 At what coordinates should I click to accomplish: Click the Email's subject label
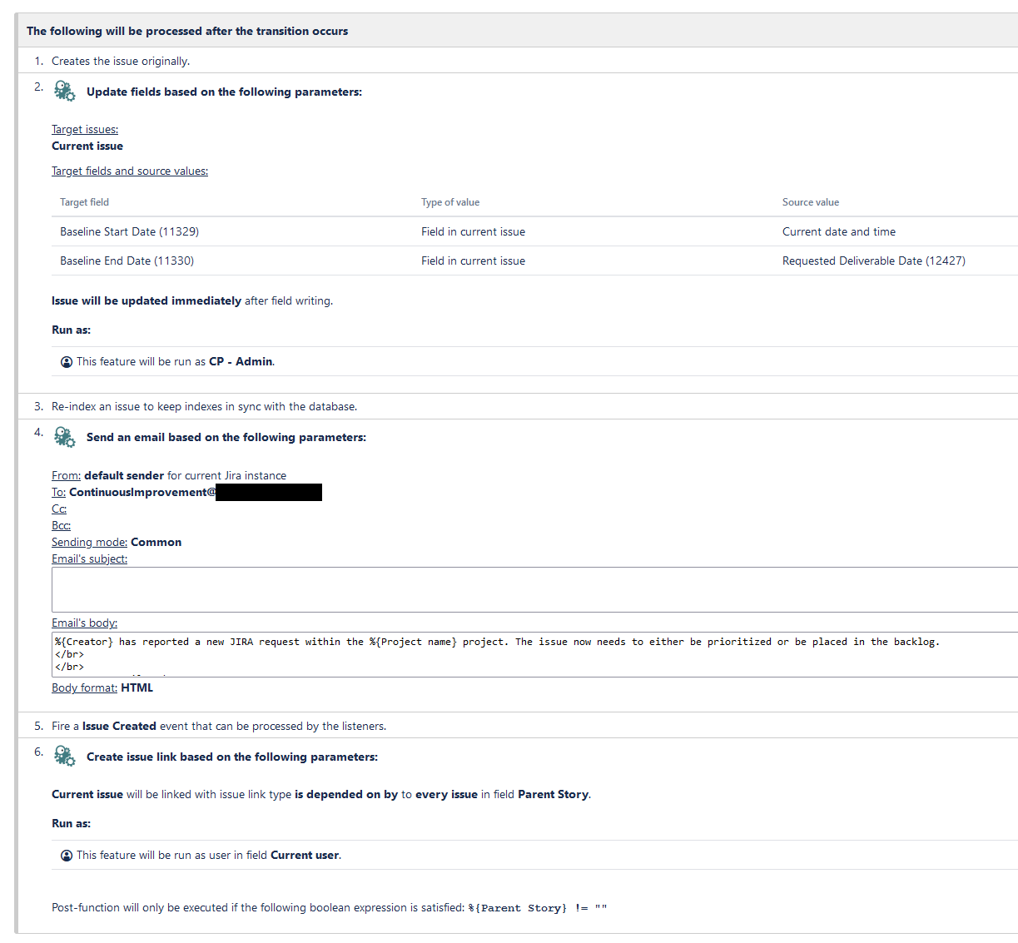pyautogui.click(x=89, y=558)
